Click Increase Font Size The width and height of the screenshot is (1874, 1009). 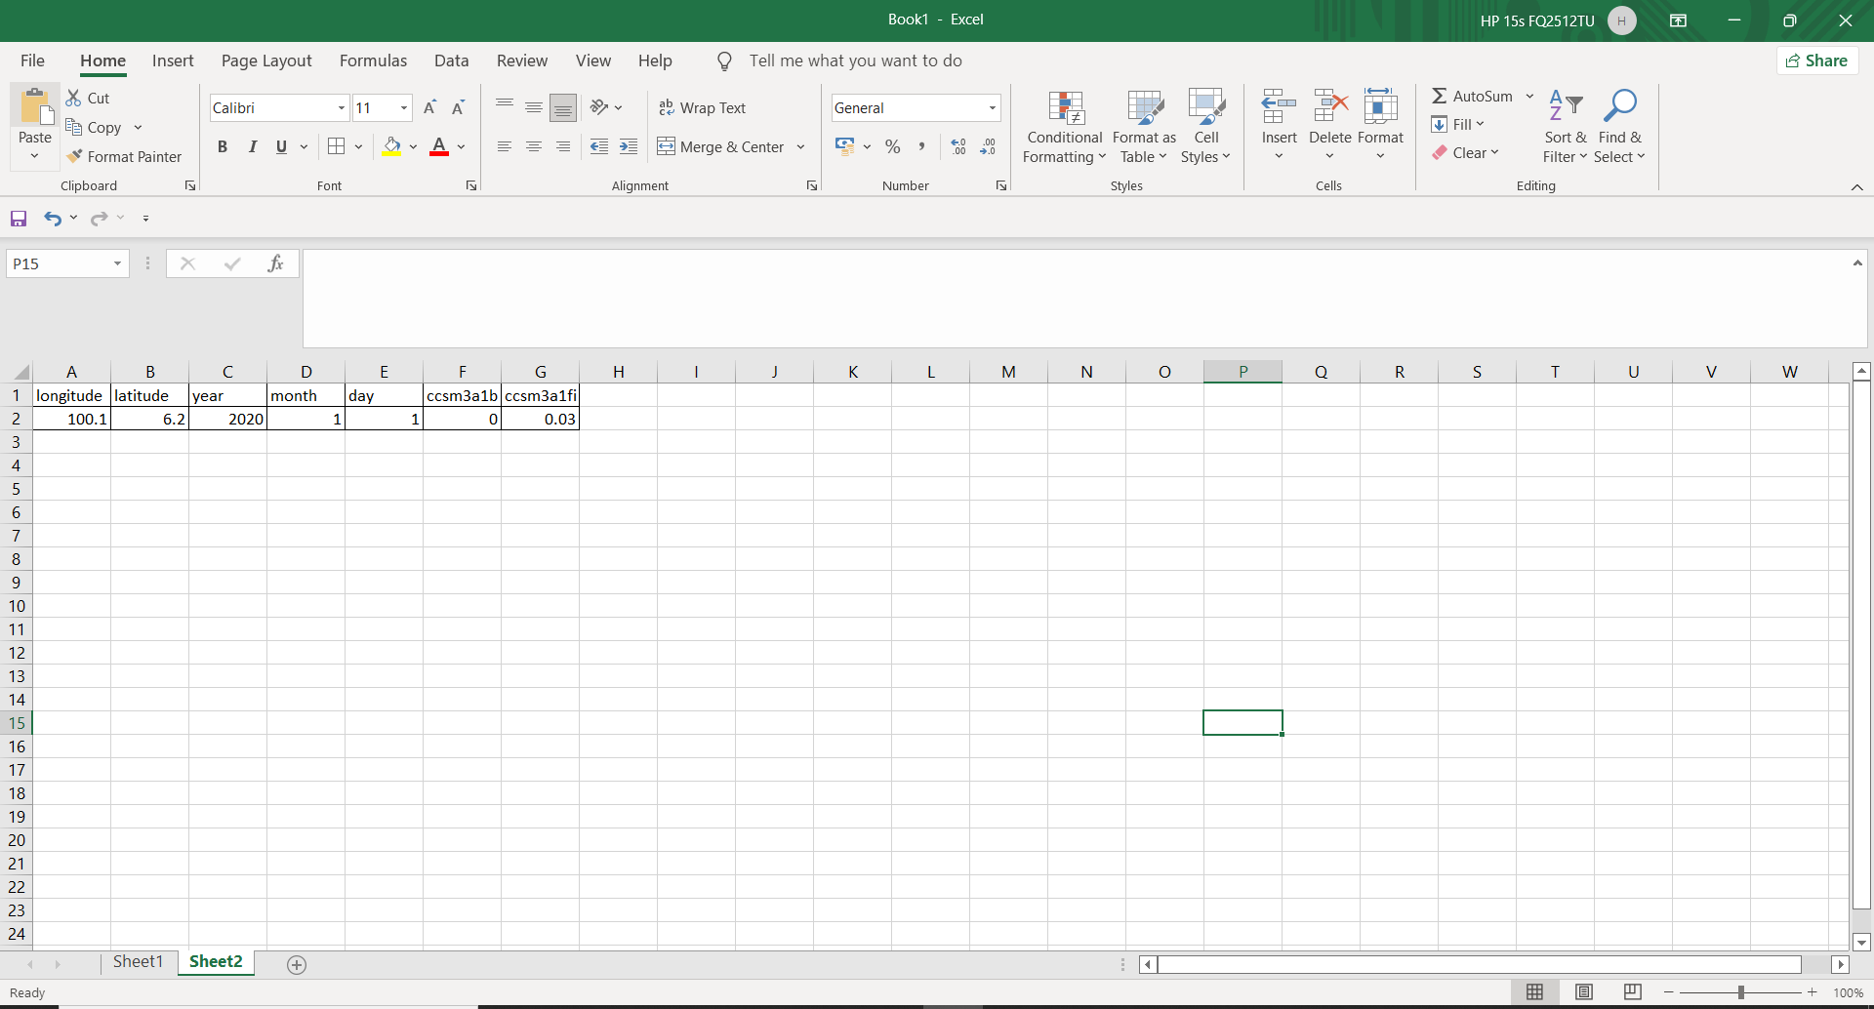click(x=429, y=107)
